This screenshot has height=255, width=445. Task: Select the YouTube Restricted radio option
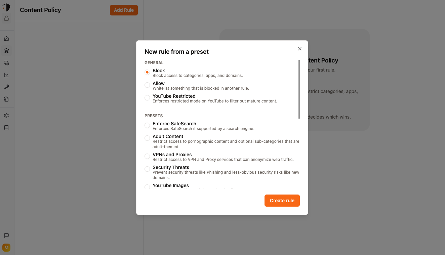pos(147,98)
